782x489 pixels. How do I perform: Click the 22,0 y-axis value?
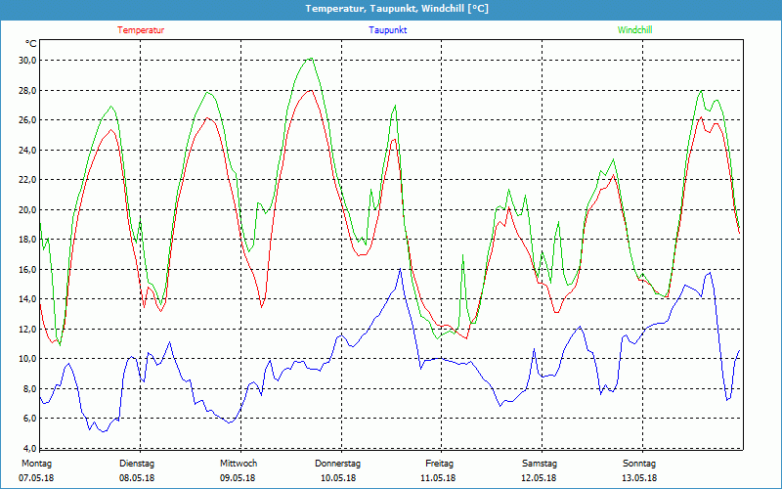[x=27, y=180]
